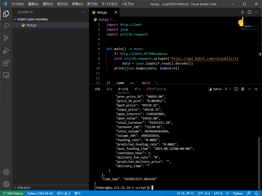Open the Run and Debug view
This screenshot has width=262, height=196.
[6, 51]
